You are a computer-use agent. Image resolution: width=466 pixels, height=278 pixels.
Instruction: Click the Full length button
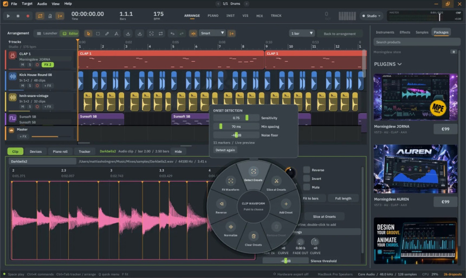click(343, 198)
